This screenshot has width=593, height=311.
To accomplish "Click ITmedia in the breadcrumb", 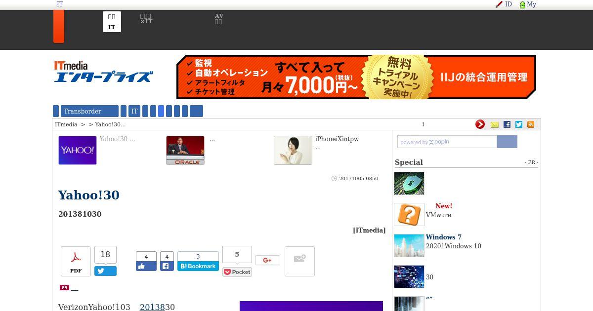I will pos(66,124).
